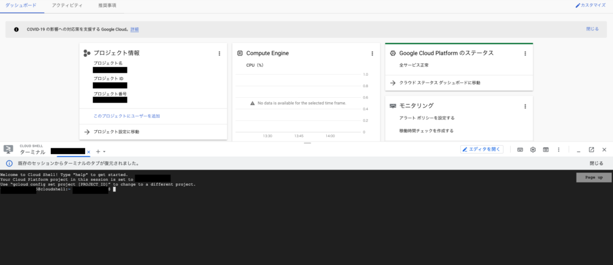This screenshot has height=265, width=613.
Task: Click the プロジェクト情報 card icon
Action: [x=87, y=53]
